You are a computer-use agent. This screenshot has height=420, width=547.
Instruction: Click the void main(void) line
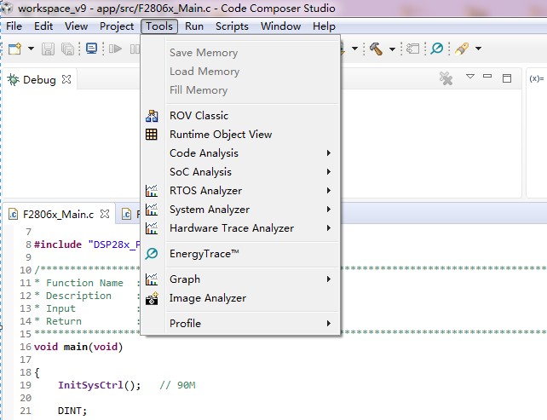pyautogui.click(x=78, y=347)
